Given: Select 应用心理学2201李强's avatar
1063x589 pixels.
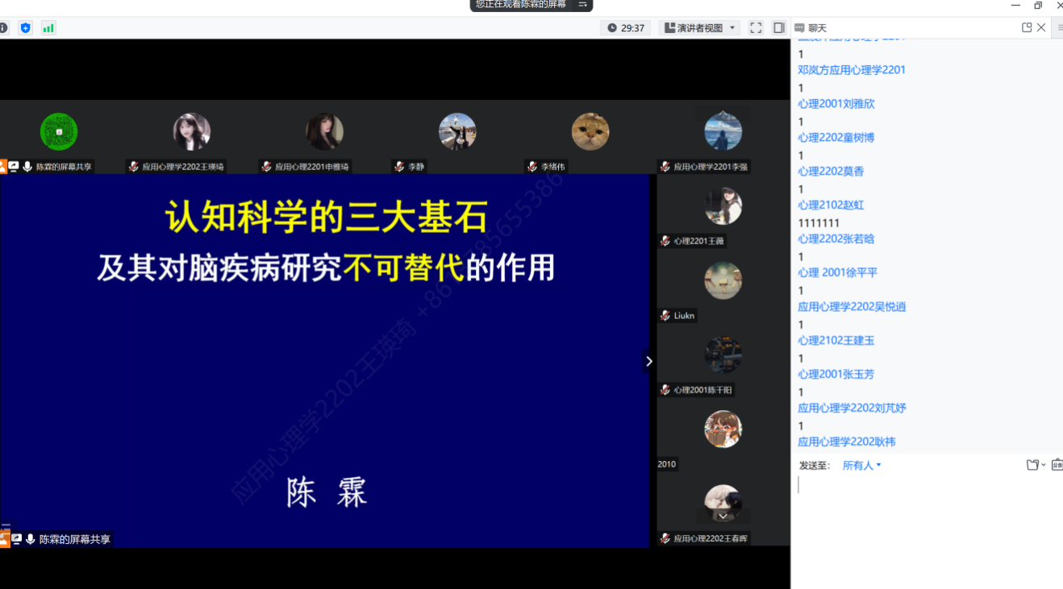Looking at the screenshot, I should click(x=723, y=132).
